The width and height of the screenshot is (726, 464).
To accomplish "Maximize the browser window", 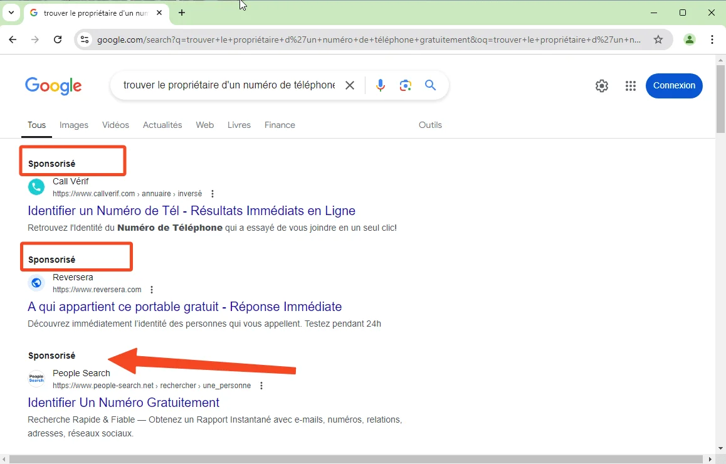I will (683, 13).
